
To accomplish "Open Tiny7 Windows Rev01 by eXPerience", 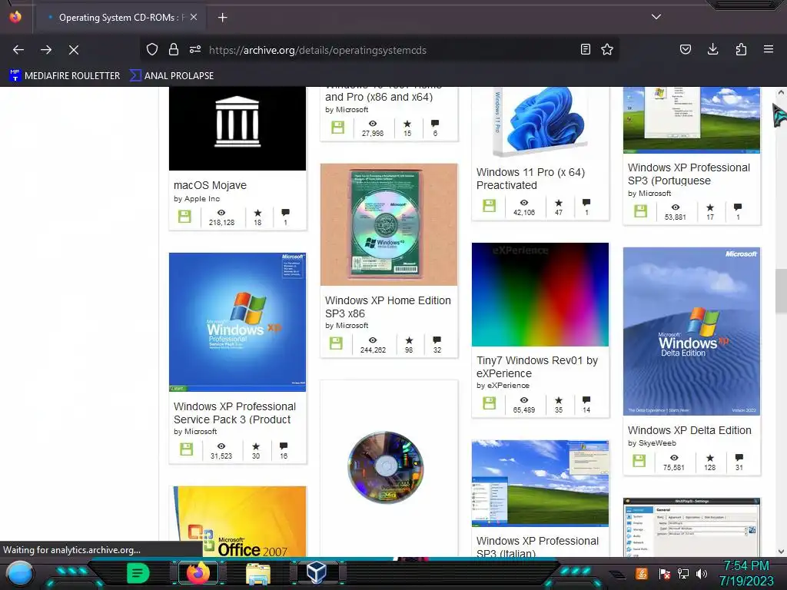I will tap(537, 366).
